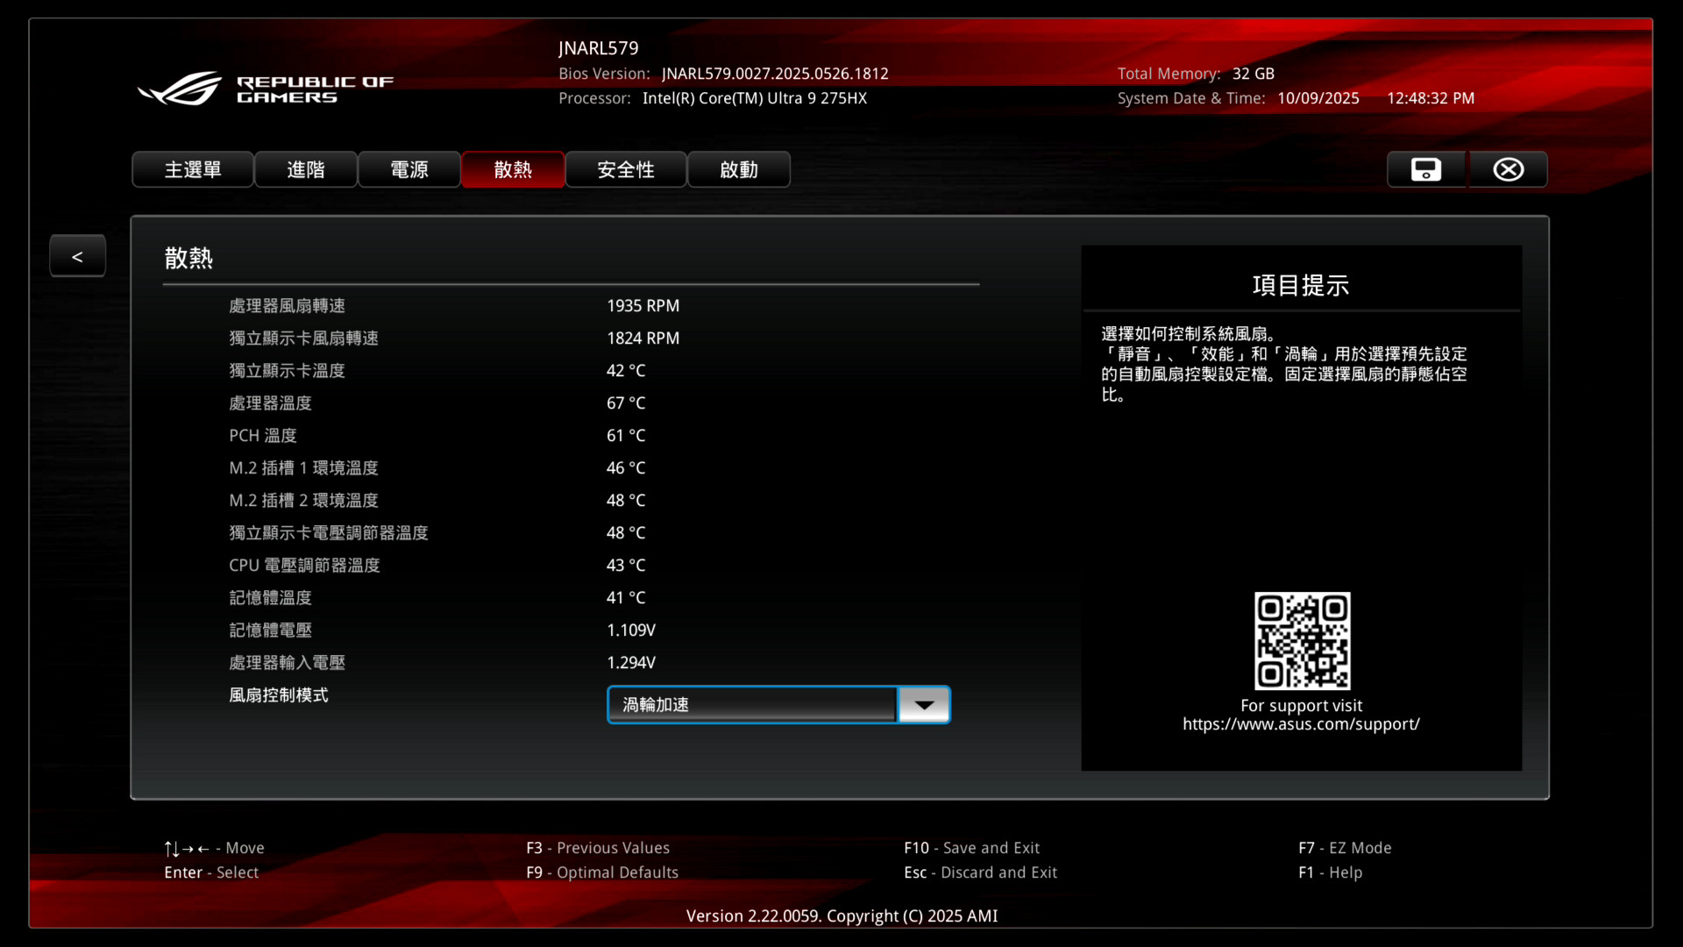Switch to the 進階 tab
The image size is (1683, 947).
(x=305, y=169)
